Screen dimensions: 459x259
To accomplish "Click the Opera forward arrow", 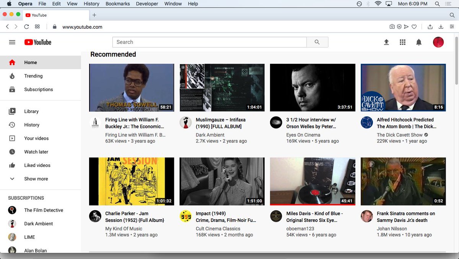I will click(x=16, y=27).
